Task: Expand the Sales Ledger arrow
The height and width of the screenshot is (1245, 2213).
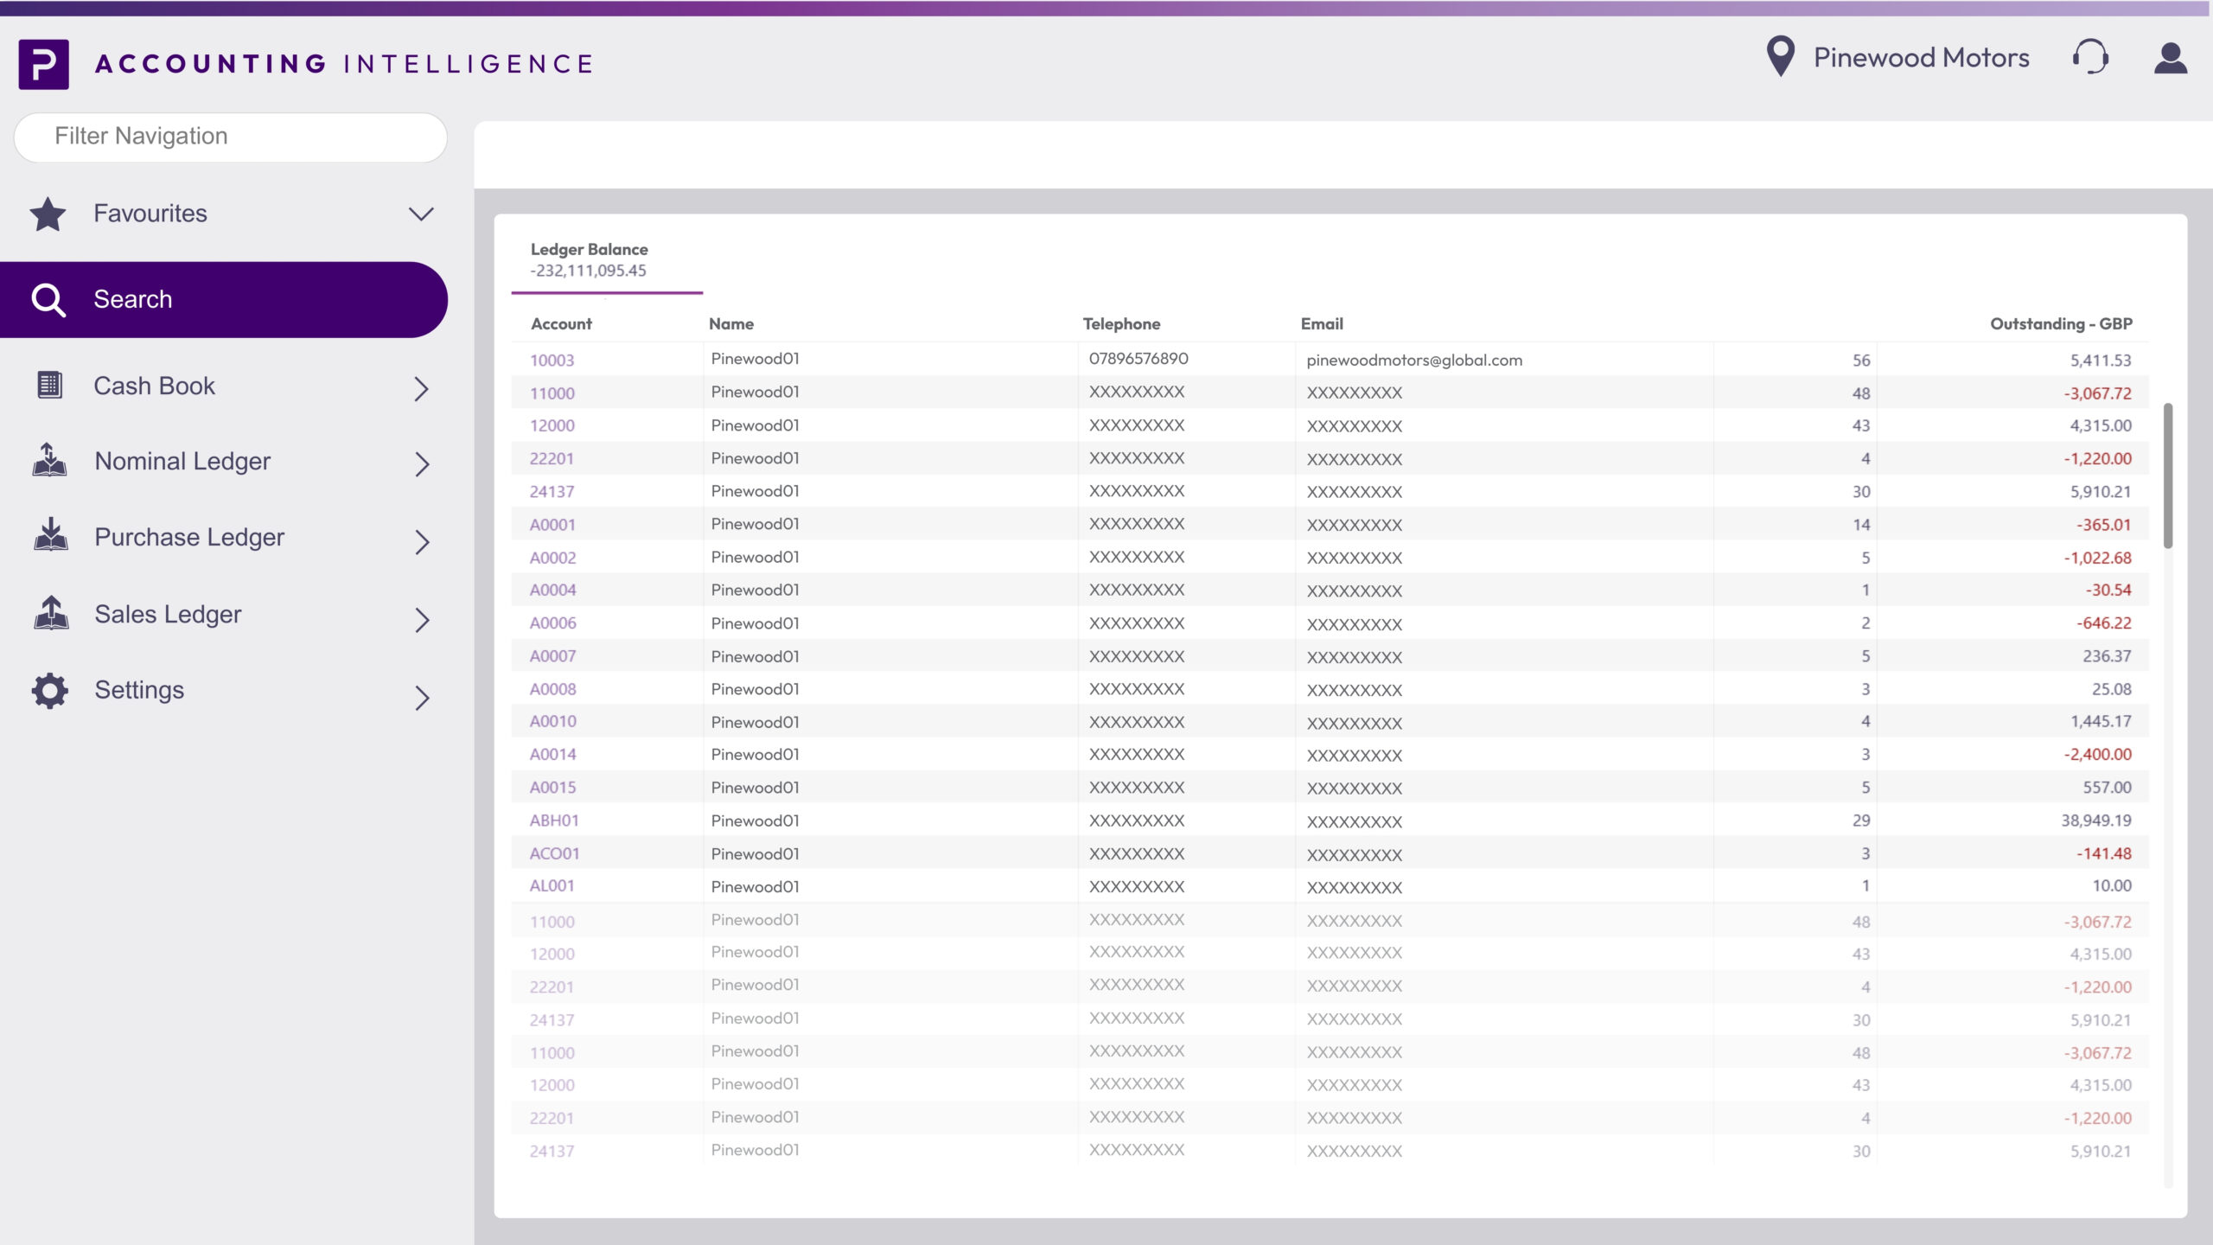Action: click(421, 620)
